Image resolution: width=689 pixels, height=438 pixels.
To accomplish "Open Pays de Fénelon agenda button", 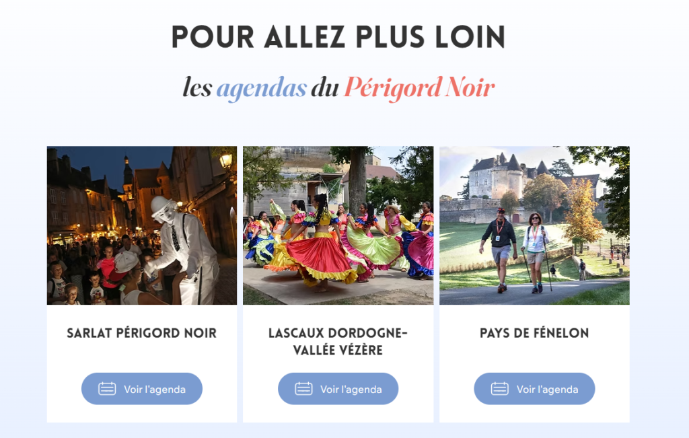I will 534,389.
